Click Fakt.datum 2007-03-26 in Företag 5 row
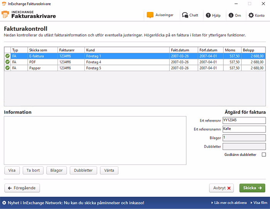 [184, 68]
